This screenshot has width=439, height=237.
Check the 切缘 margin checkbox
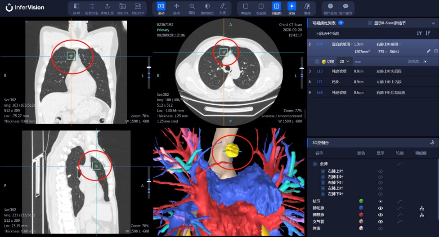tap(317, 61)
